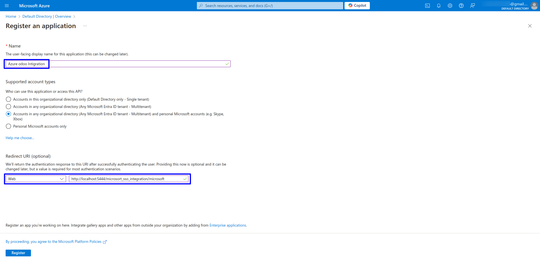
Task: Open the Help me choose link
Action: point(20,138)
